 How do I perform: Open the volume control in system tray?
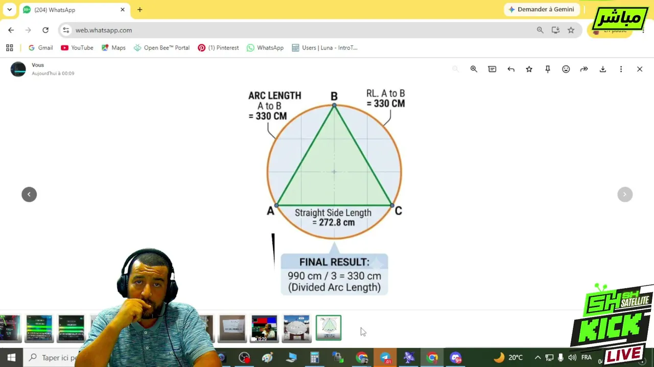tap(572, 358)
